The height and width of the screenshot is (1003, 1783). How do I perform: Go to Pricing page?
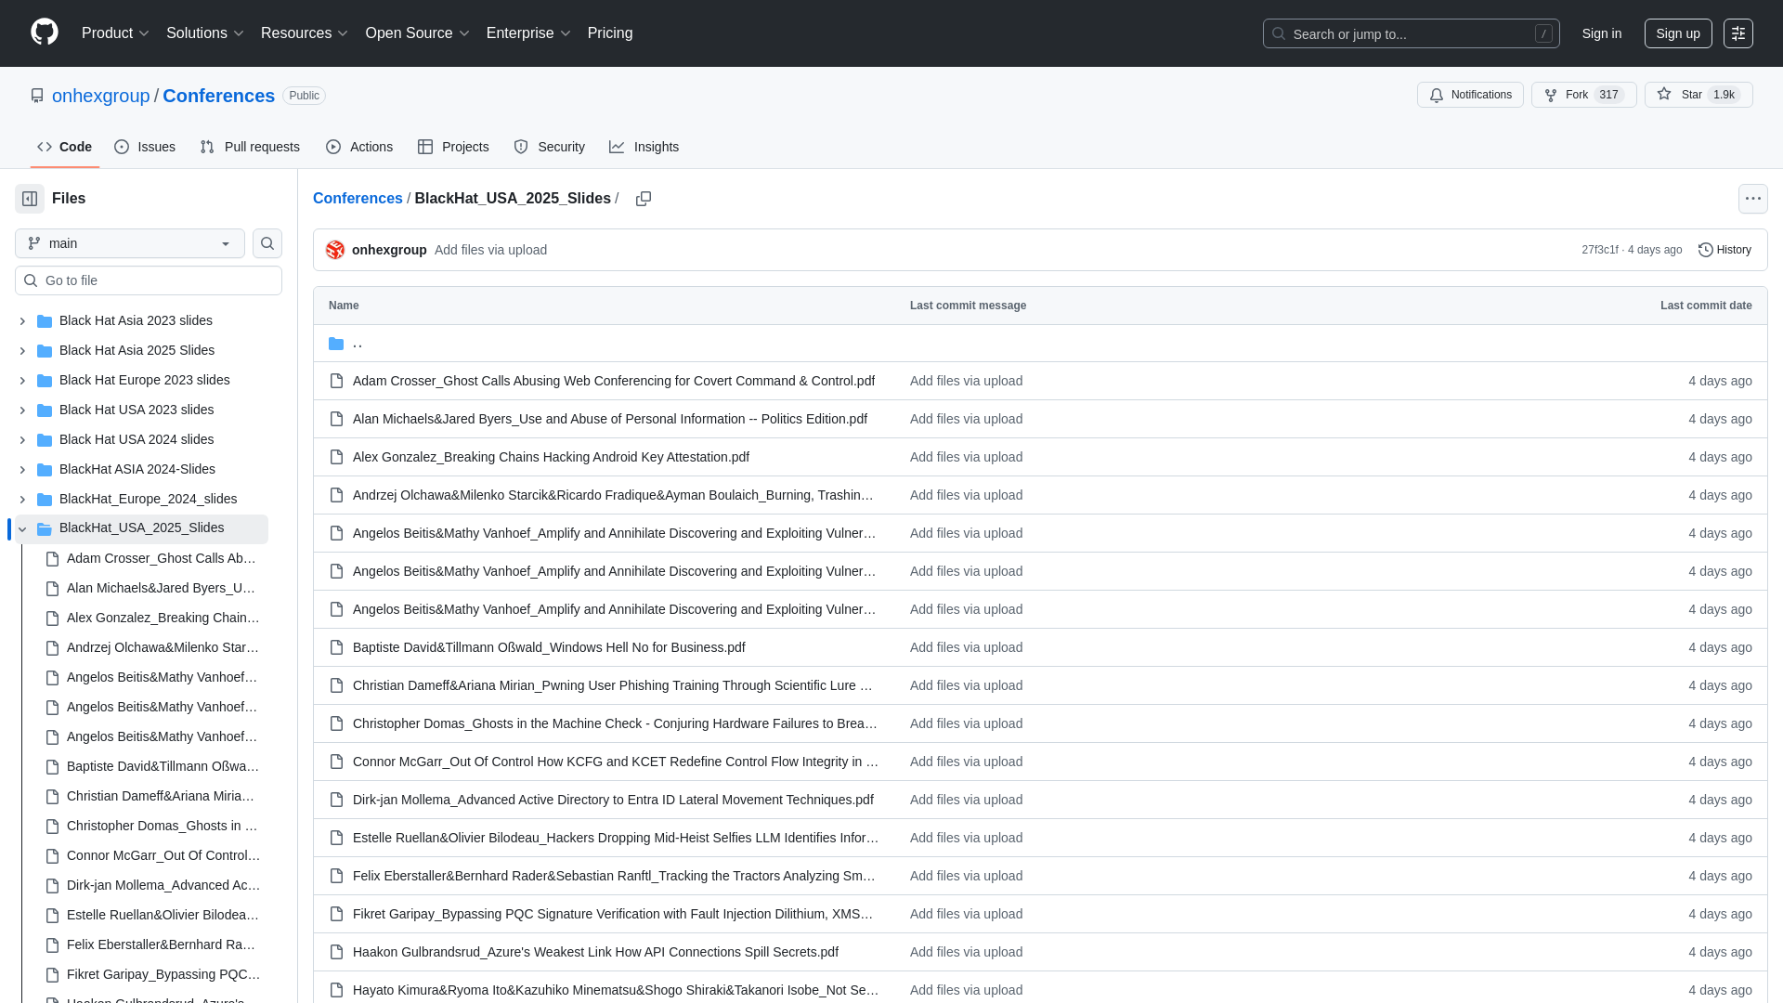610,33
